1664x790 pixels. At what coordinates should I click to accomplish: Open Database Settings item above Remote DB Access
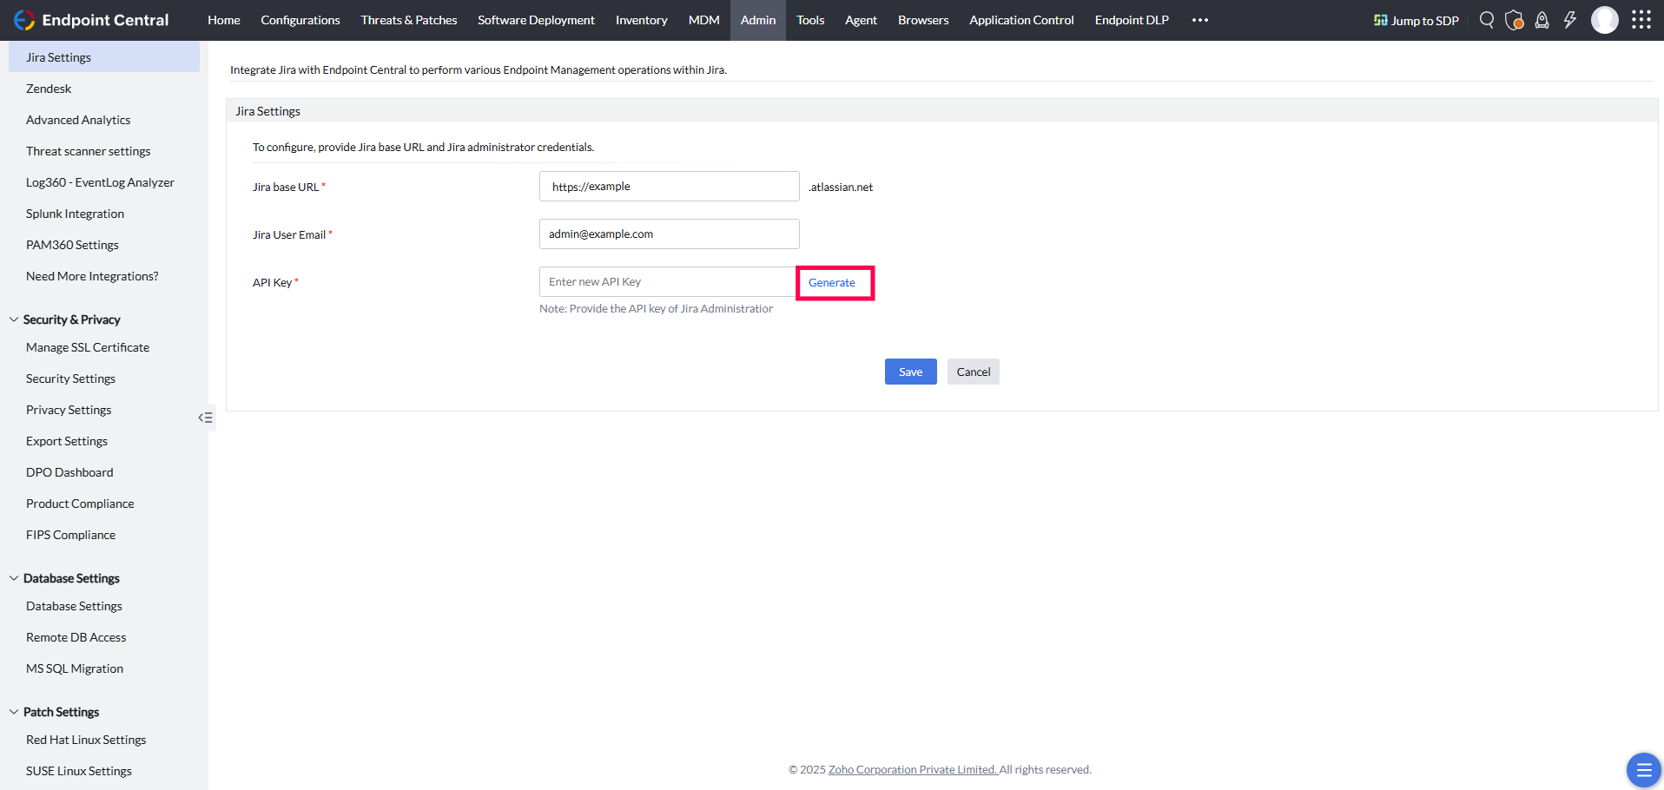74,606
